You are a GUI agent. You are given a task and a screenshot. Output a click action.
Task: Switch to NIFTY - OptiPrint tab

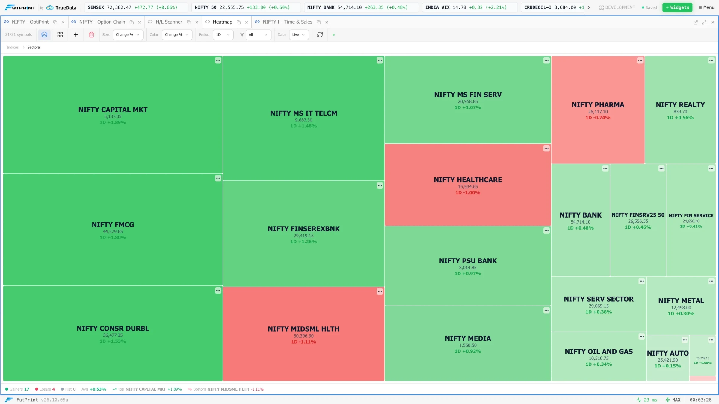click(30, 22)
